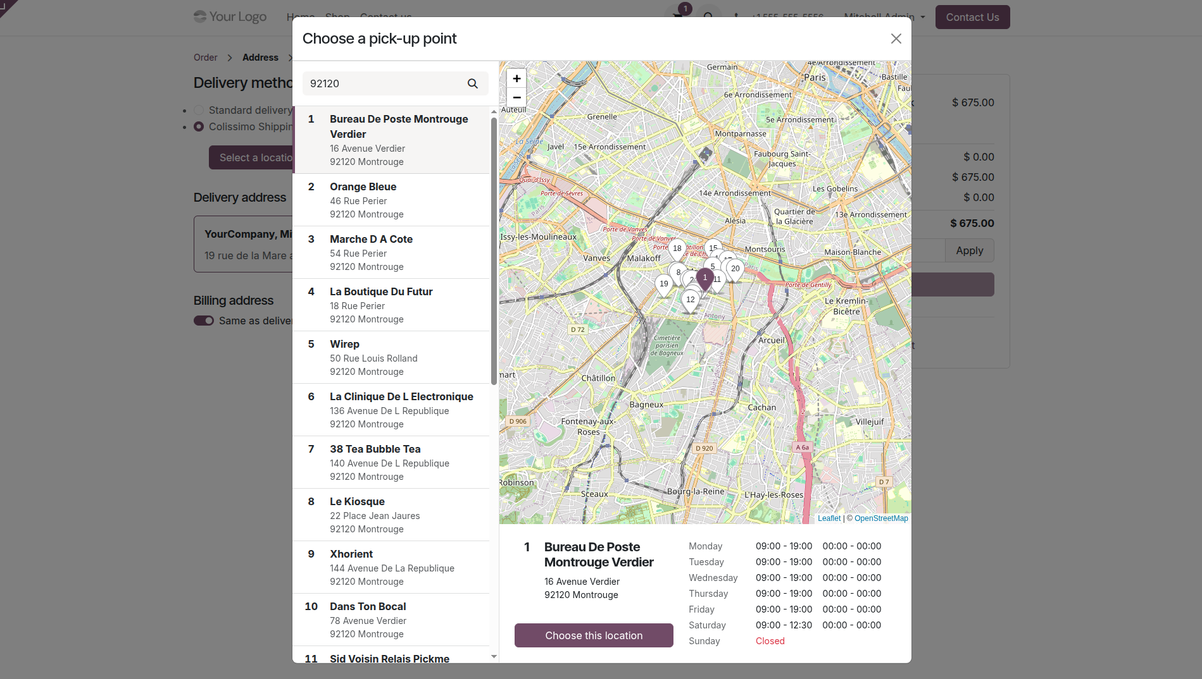Open the OpenStreetMap attribution link
The width and height of the screenshot is (1202, 679).
click(881, 518)
